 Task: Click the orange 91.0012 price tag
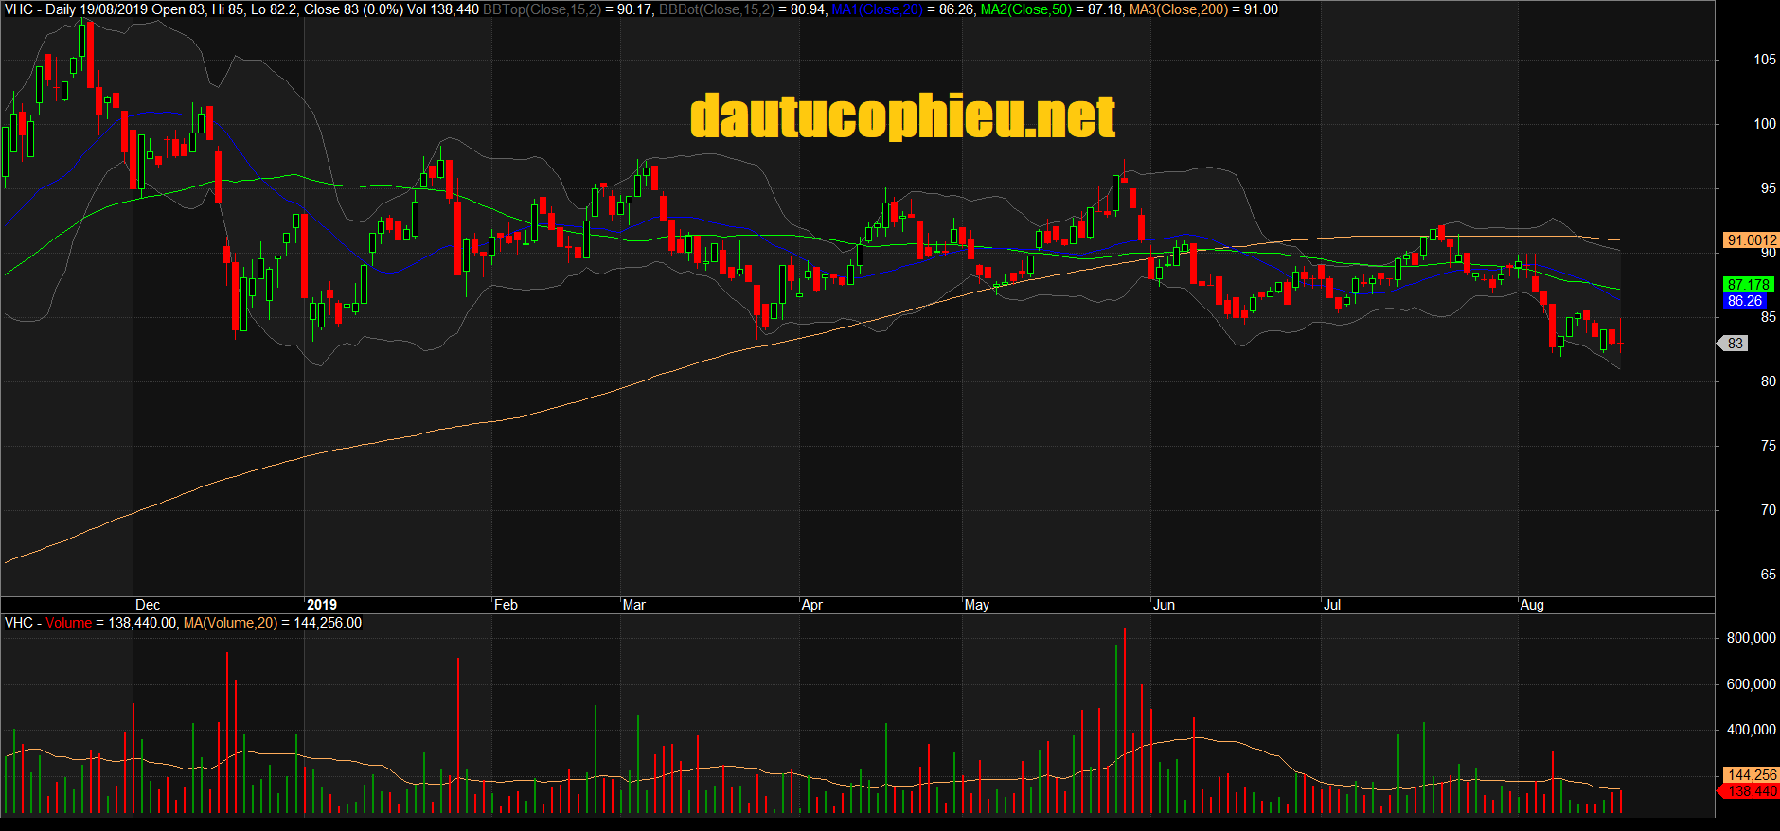point(1751,240)
